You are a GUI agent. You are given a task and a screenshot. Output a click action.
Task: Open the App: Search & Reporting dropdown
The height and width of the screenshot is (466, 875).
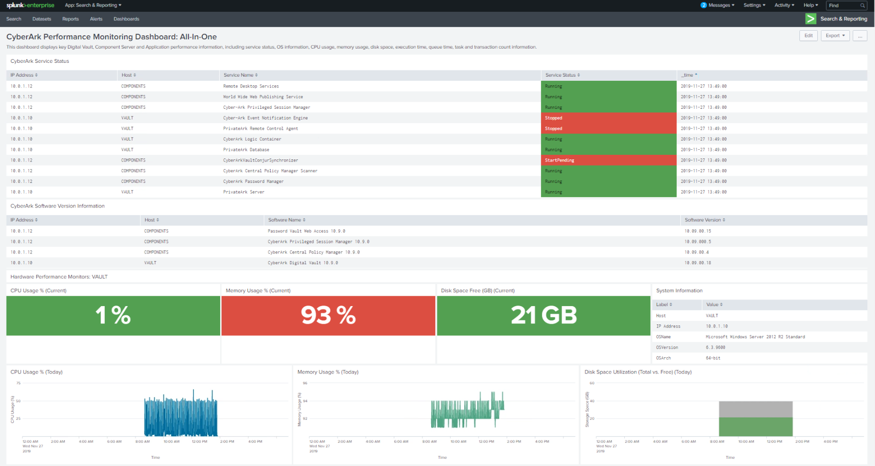click(x=93, y=5)
